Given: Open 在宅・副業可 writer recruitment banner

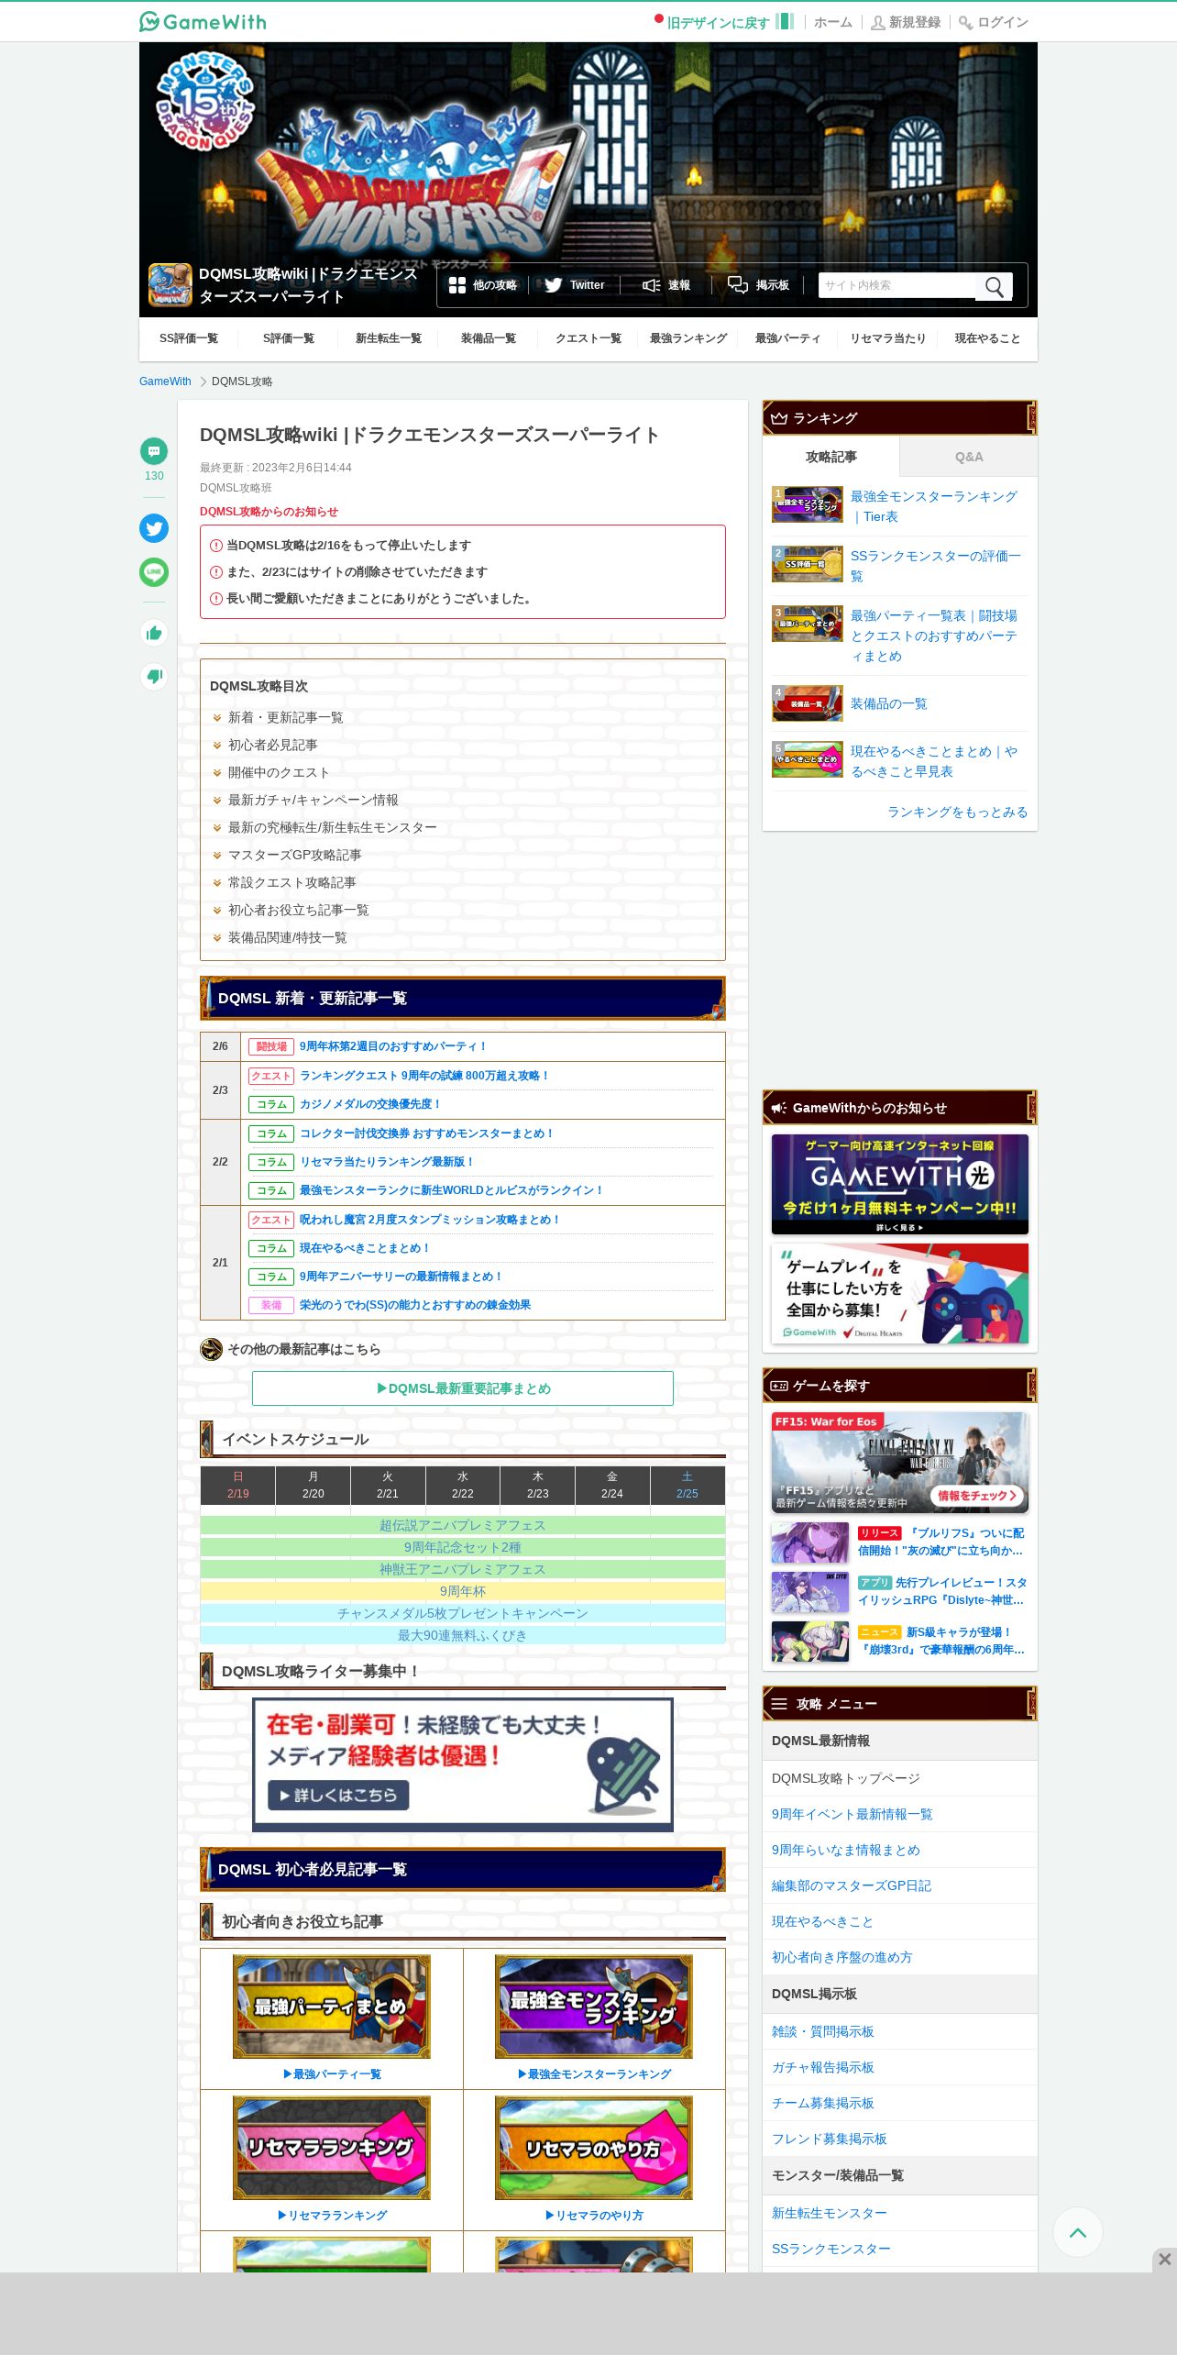Looking at the screenshot, I should [463, 1765].
